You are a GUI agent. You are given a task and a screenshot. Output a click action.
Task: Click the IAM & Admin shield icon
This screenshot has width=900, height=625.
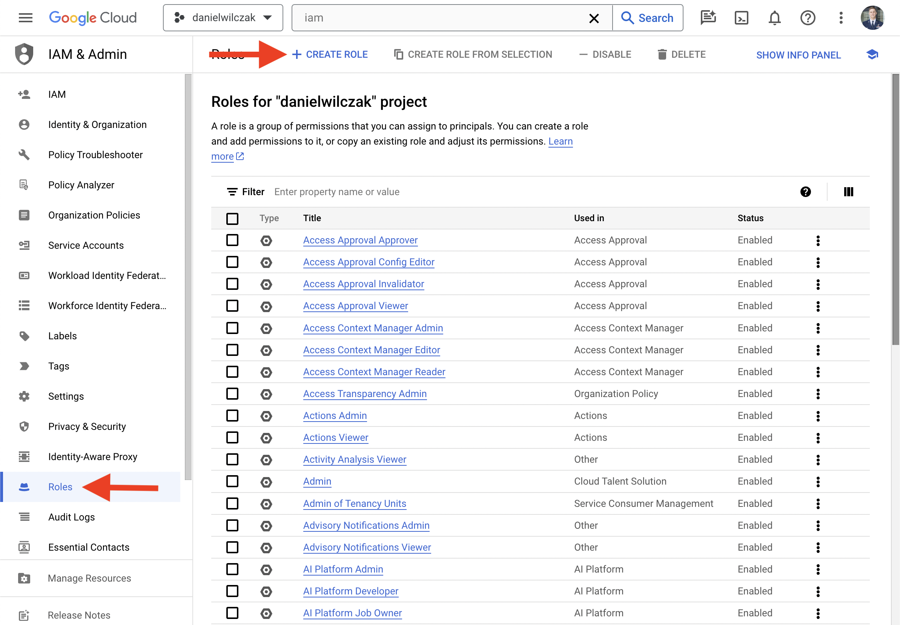[x=24, y=54]
